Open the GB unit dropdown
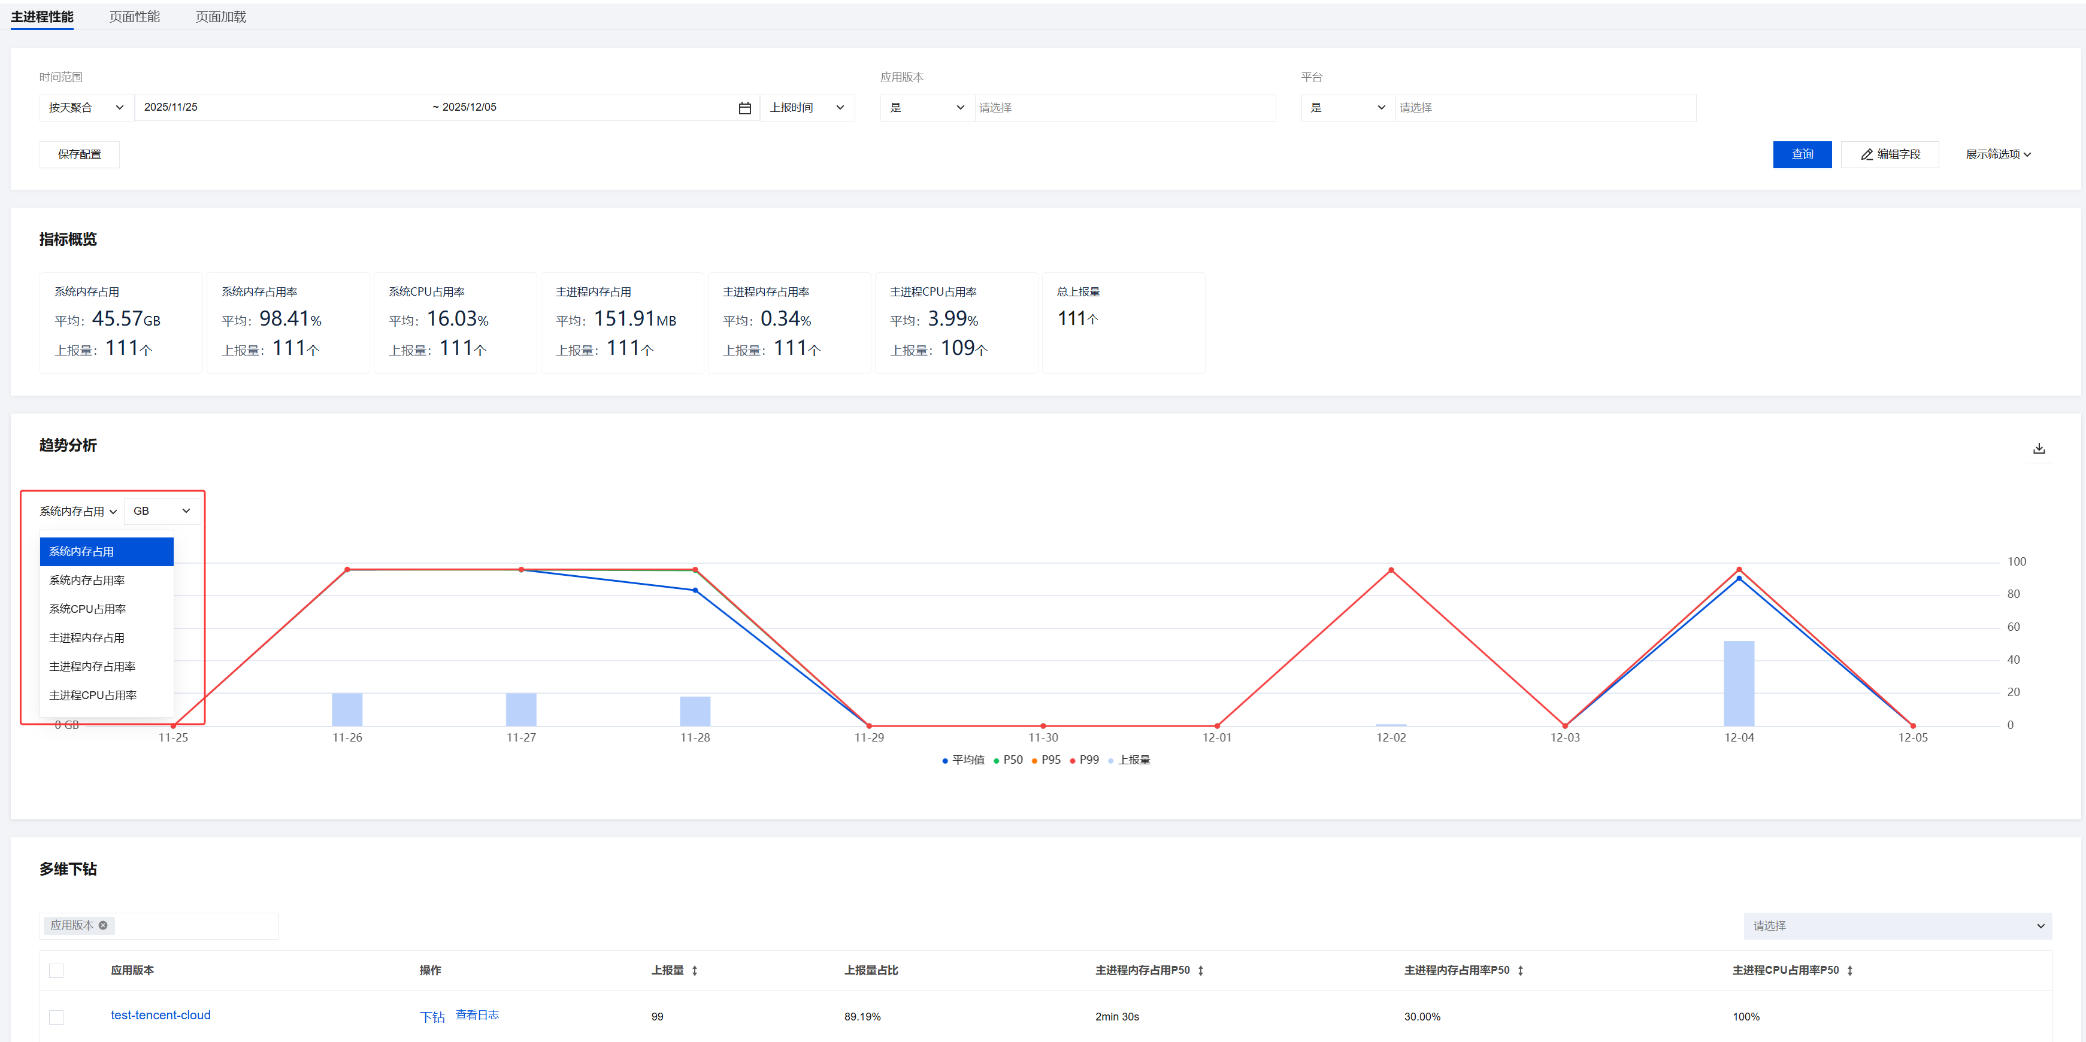 161,511
